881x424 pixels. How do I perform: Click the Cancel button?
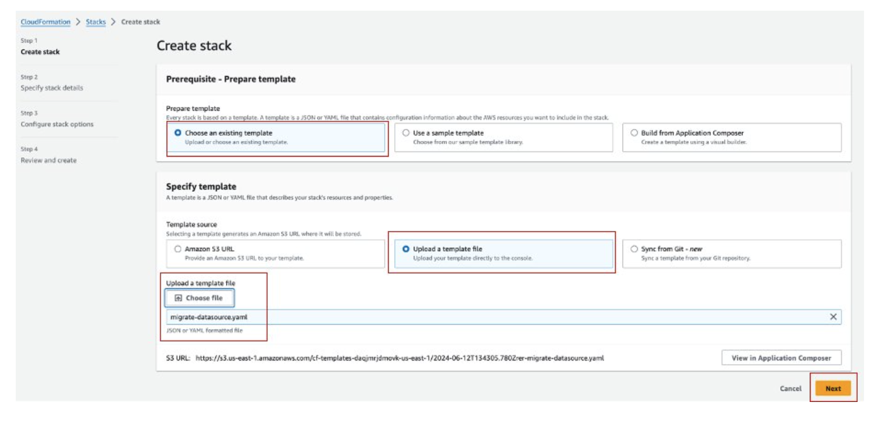(790, 389)
